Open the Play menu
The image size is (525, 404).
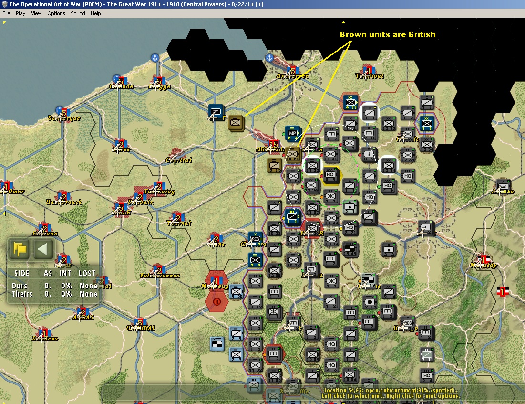tap(21, 13)
